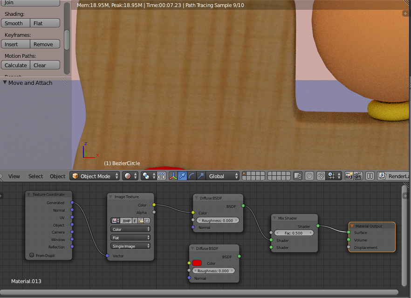Toggle manipulate center points icon
The image size is (411, 298).
point(161,176)
